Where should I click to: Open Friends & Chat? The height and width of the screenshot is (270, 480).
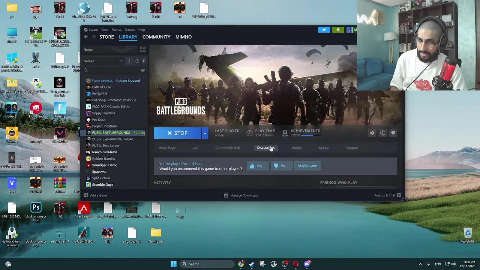click(x=388, y=195)
